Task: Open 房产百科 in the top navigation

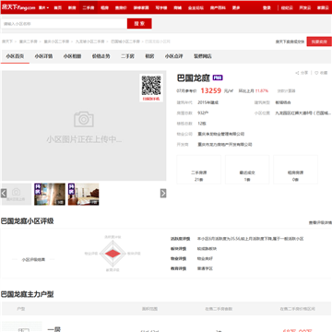Action: pyautogui.click(x=218, y=7)
